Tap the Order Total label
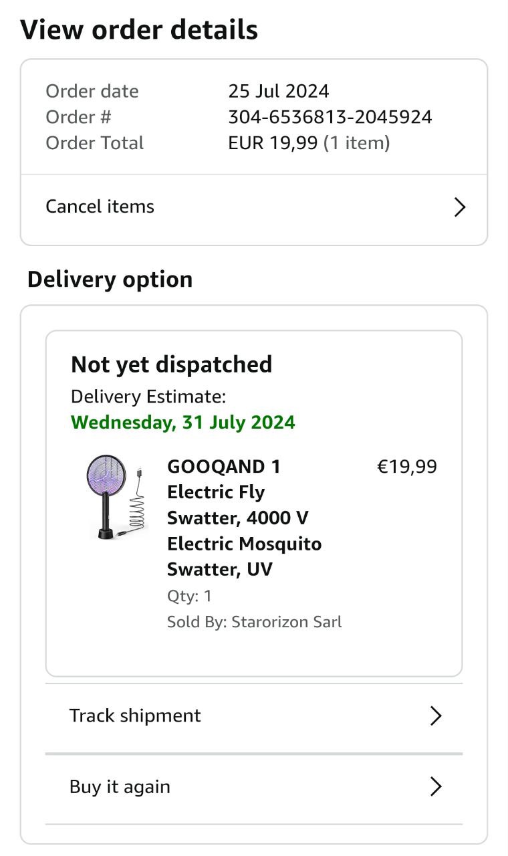The image size is (508, 856). click(94, 143)
